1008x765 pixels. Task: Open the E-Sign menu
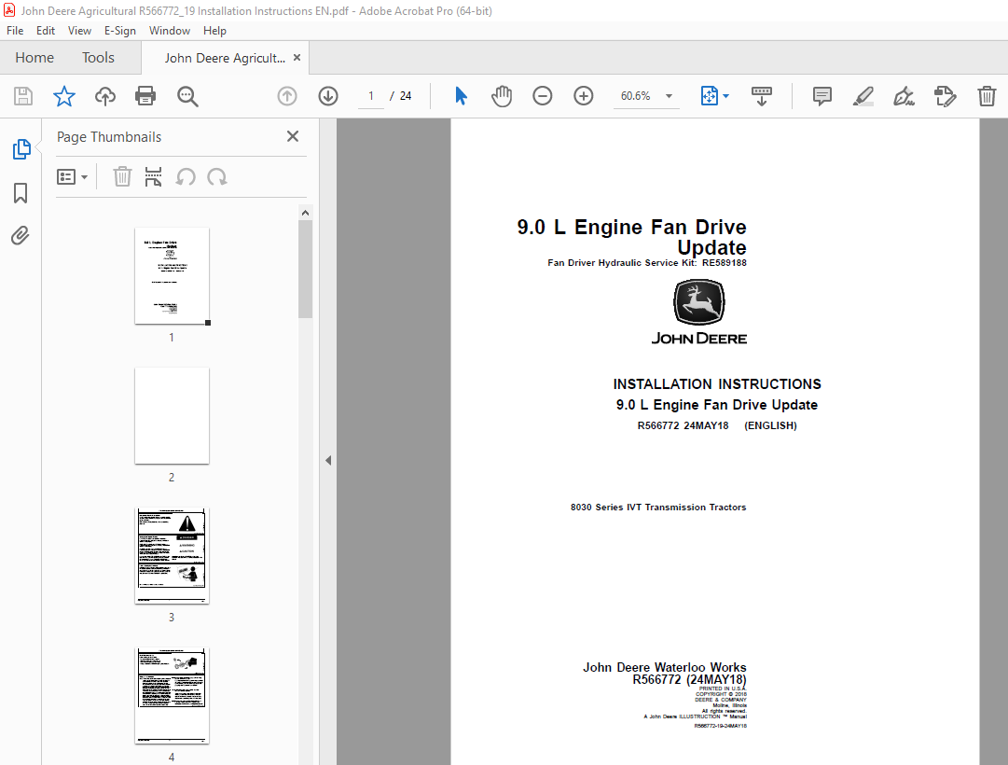click(x=120, y=30)
